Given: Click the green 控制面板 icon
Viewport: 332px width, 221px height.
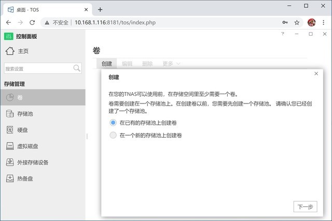Looking at the screenshot, I should click(x=9, y=36).
